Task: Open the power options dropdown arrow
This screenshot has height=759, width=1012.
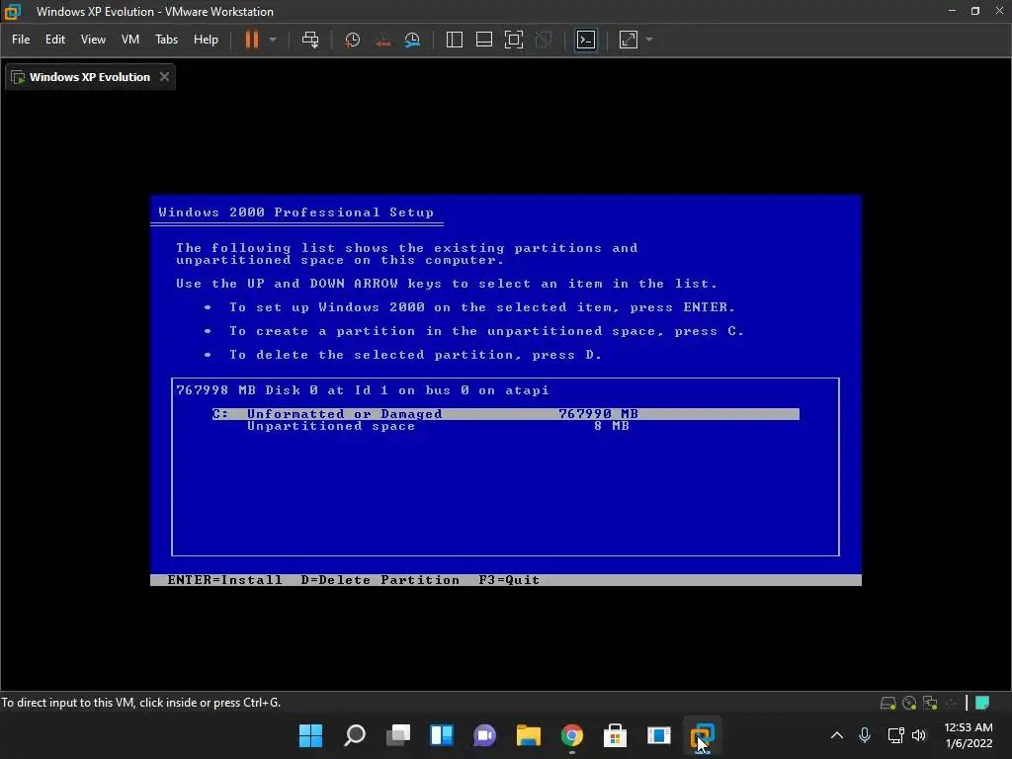Action: coord(273,40)
